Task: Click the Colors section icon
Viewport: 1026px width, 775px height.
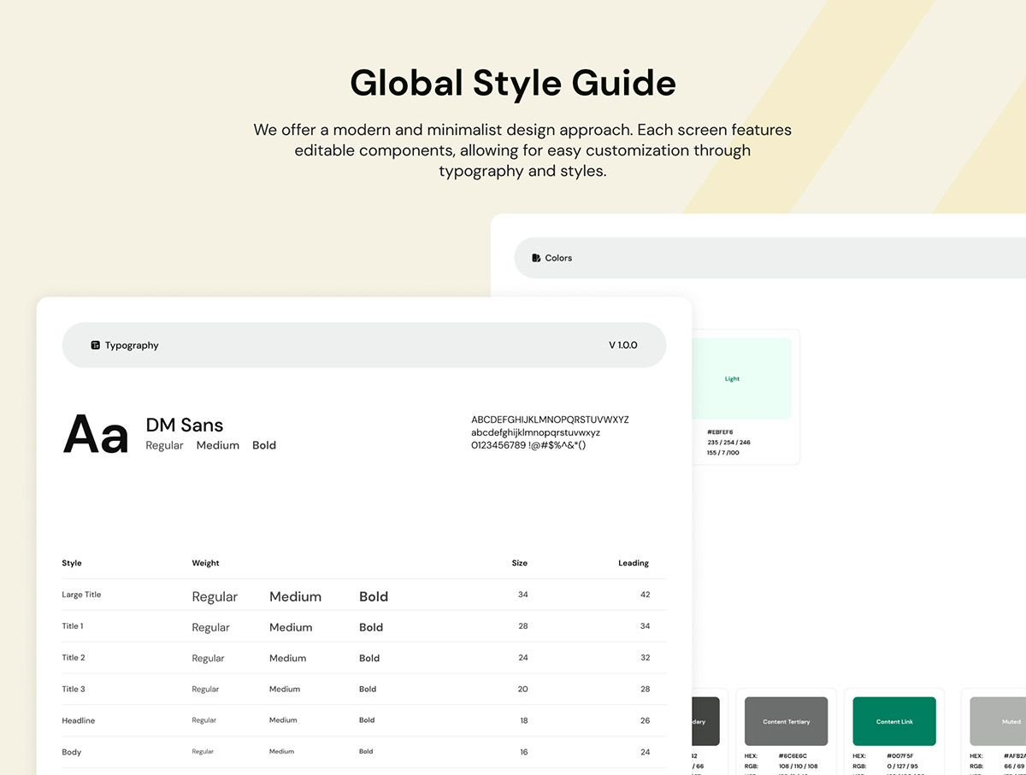Action: point(536,257)
